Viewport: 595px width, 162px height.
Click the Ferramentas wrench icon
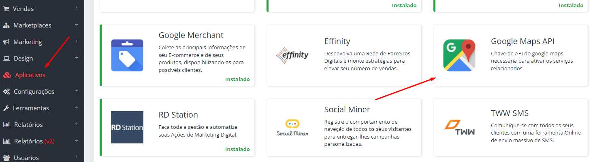6,108
